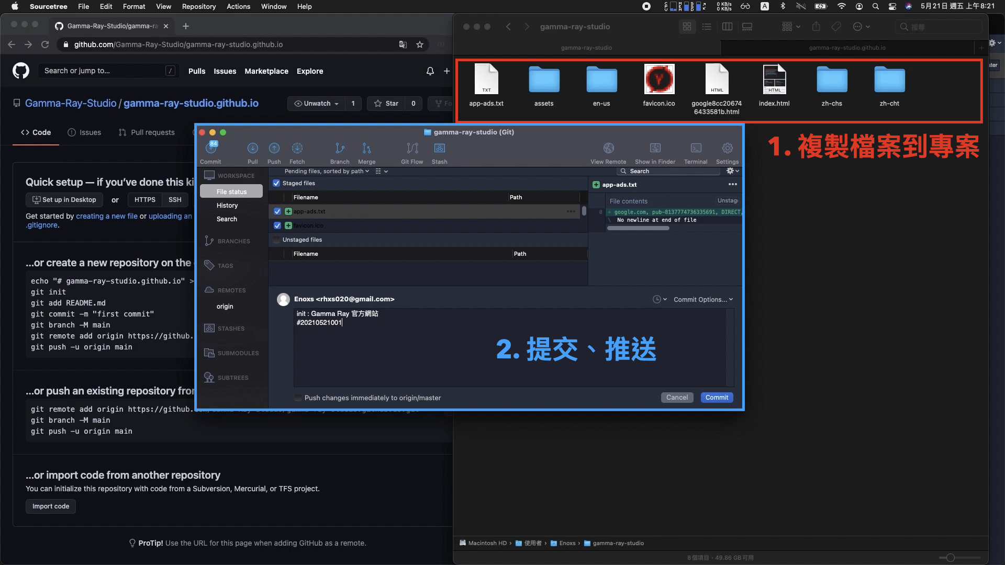
Task: Switch to Issues tab on GitHub repo
Action: pyautogui.click(x=84, y=132)
